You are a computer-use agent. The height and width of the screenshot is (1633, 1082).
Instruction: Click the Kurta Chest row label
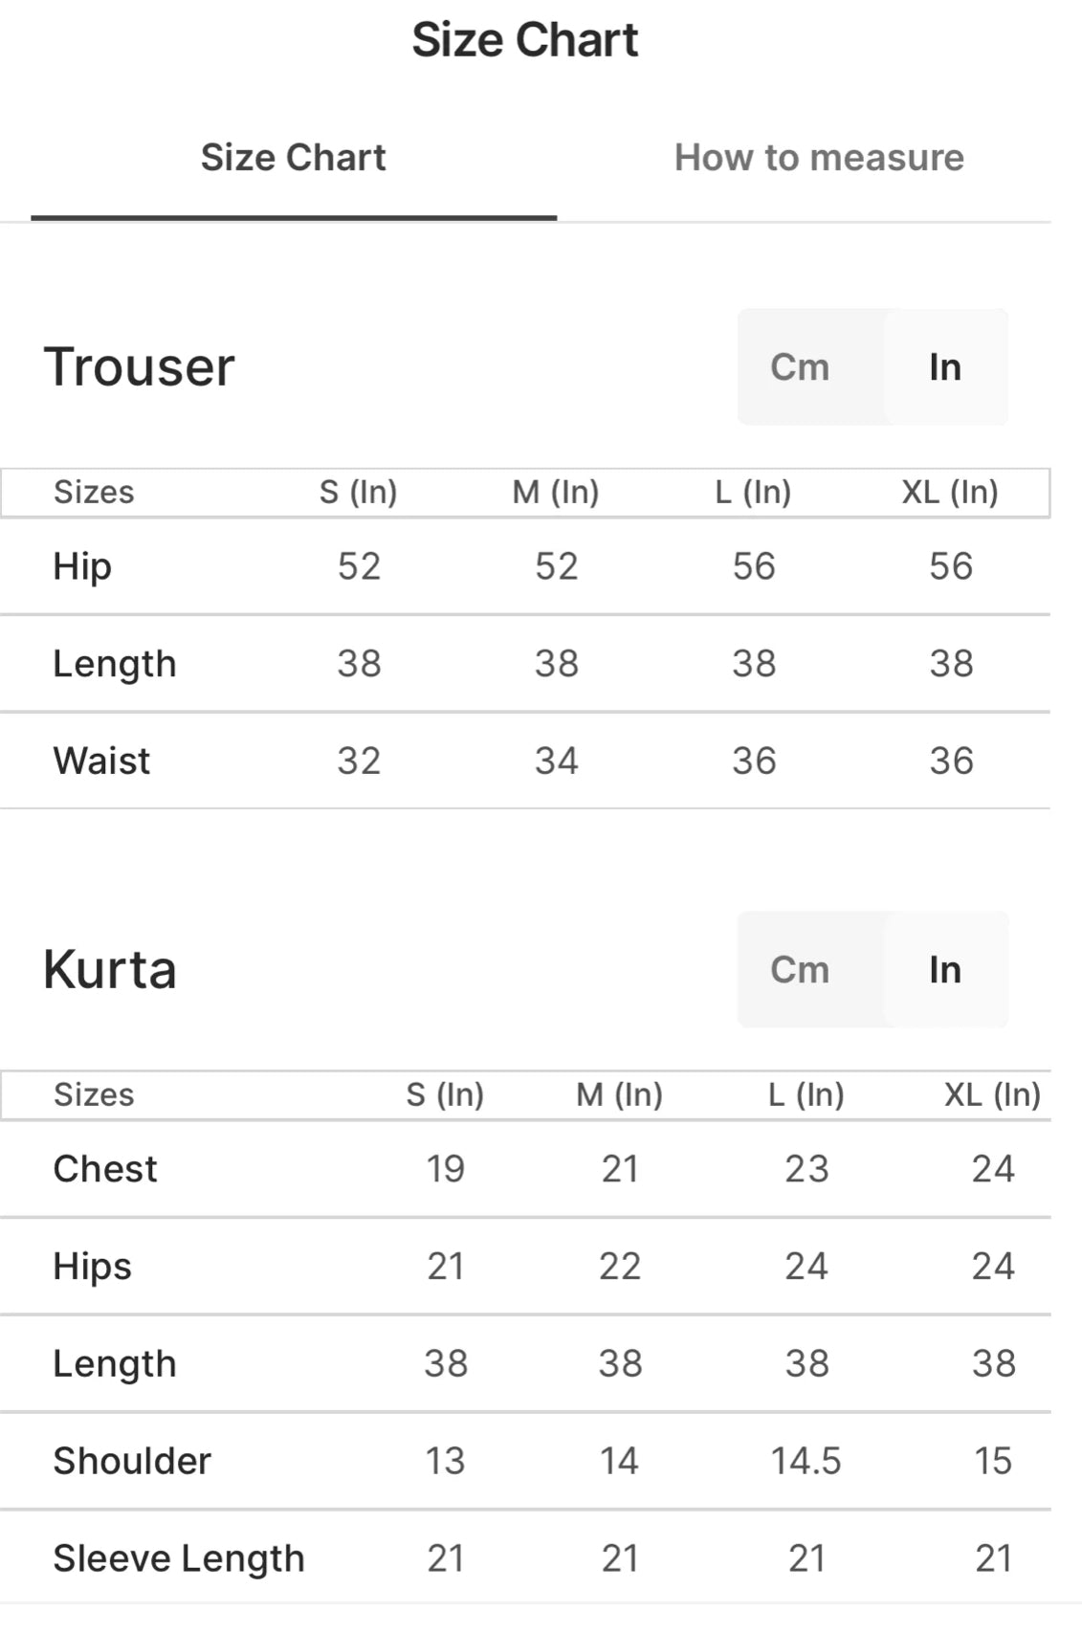click(105, 1169)
